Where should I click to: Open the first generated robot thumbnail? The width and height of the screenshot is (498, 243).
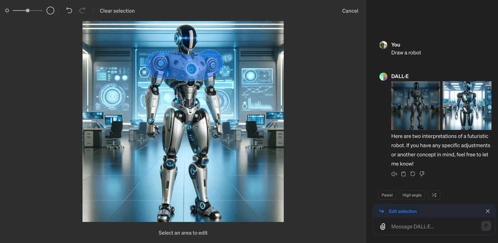415,106
